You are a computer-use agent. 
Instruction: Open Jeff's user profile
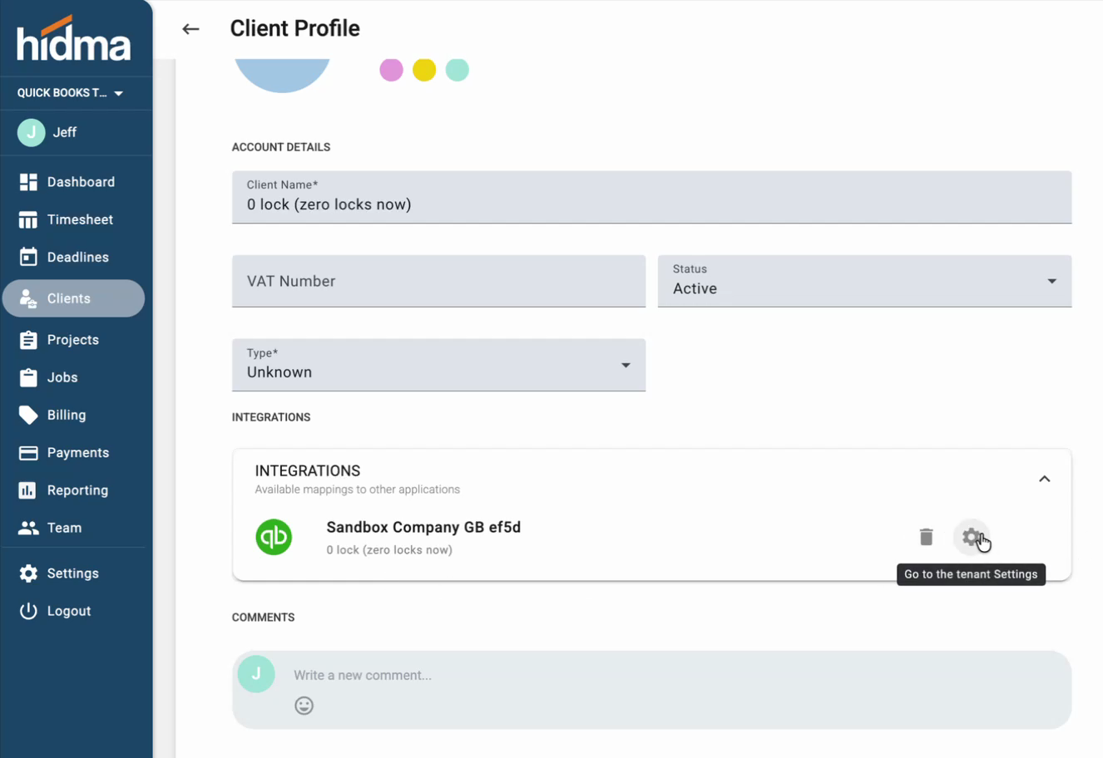[x=76, y=132]
